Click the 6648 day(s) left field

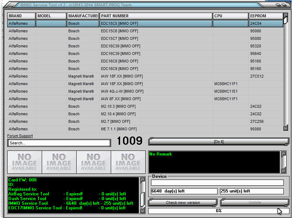[184, 191]
